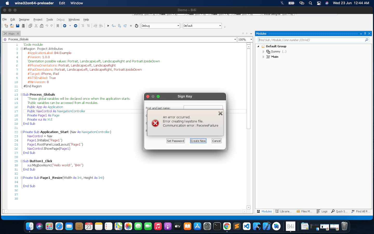374x234 pixels.
Task: Expand the Main module tree node
Action: 263,57
